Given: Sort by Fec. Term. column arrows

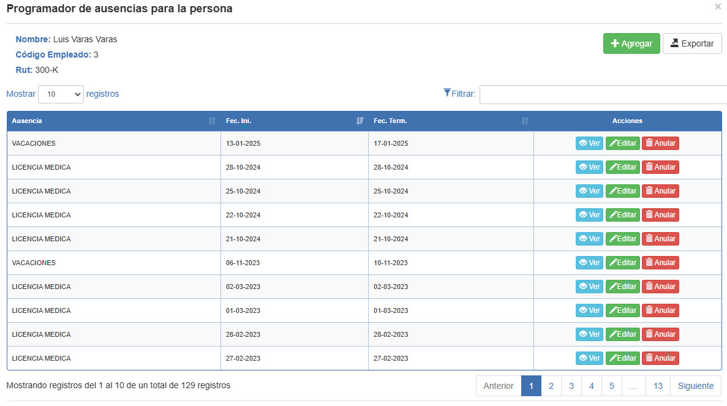Looking at the screenshot, I should pos(525,121).
